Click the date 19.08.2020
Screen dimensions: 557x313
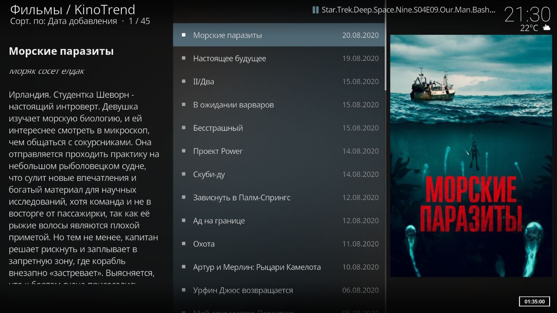360,58
